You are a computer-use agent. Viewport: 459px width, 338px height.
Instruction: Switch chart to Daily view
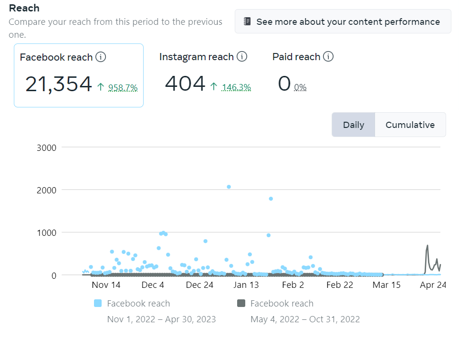click(x=354, y=125)
